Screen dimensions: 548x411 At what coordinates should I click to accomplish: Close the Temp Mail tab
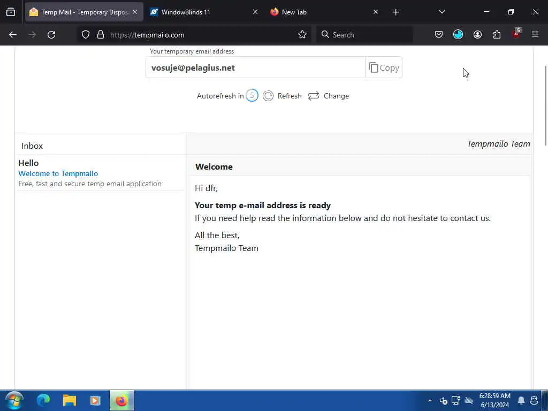pos(135,12)
